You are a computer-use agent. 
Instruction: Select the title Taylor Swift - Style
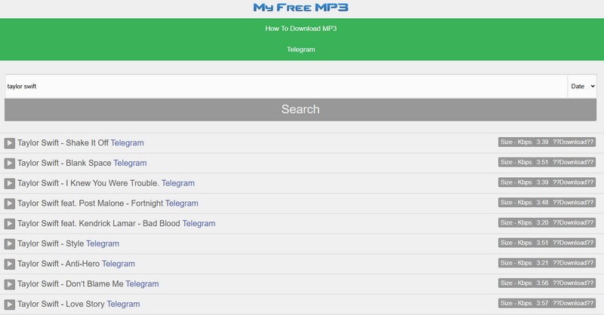[51, 243]
